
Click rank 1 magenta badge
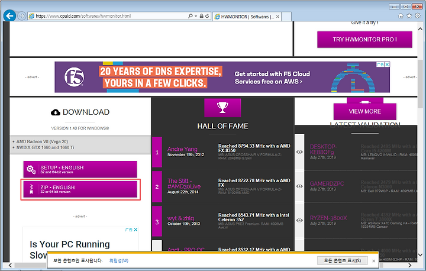click(157, 152)
